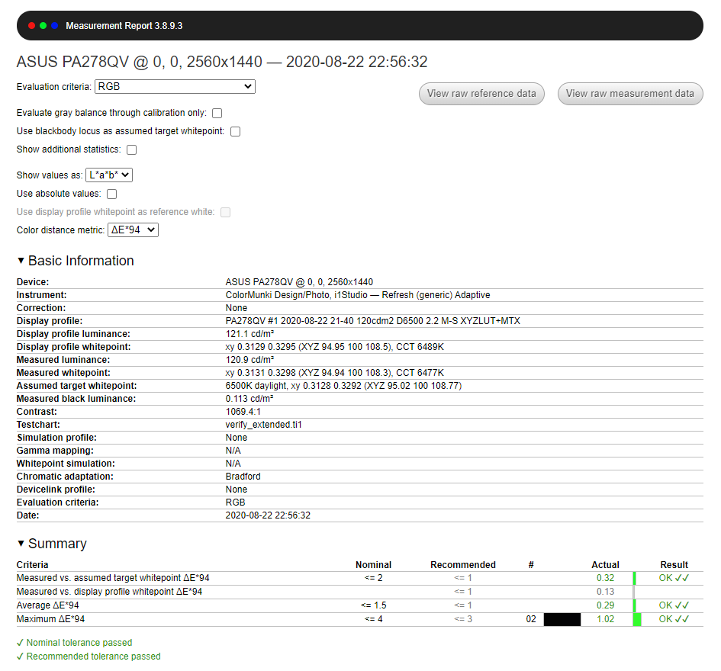Click the Measurement Report 3.8.9.3 title
The width and height of the screenshot is (721, 671).
pyautogui.click(x=124, y=26)
